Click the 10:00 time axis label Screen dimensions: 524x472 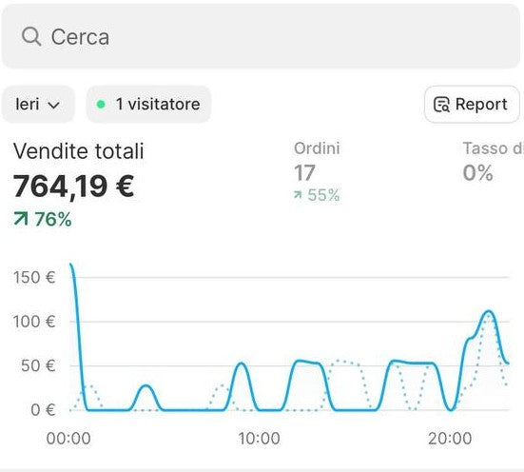(x=259, y=438)
